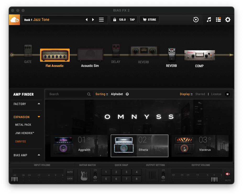Open the ToneCloud cloud icon

tap(14, 20)
